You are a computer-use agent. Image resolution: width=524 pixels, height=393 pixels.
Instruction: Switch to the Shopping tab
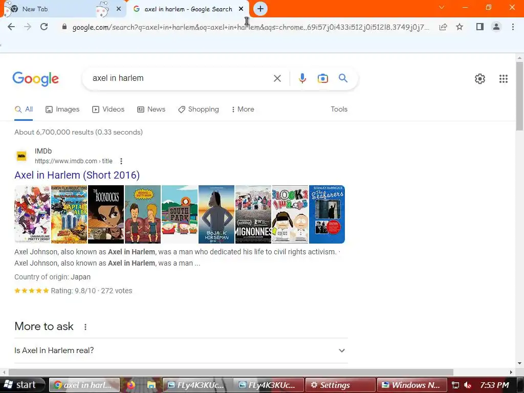coord(199,110)
